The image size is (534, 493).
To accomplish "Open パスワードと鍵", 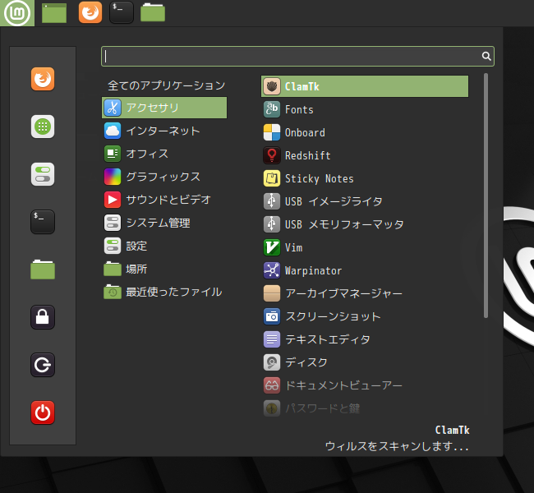I will pos(365,408).
